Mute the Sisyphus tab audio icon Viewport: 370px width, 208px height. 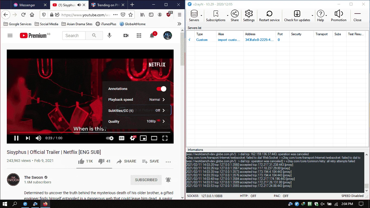tap(79, 5)
